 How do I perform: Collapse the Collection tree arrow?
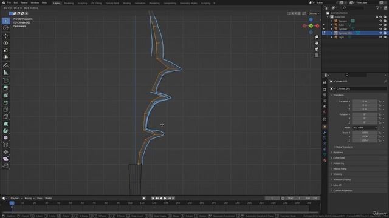click(x=328, y=17)
